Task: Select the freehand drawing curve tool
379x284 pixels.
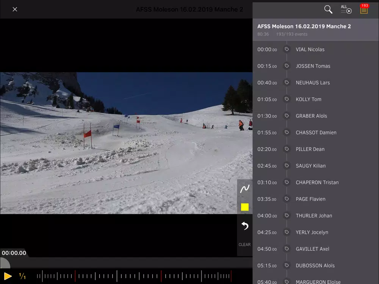Action: [244, 189]
